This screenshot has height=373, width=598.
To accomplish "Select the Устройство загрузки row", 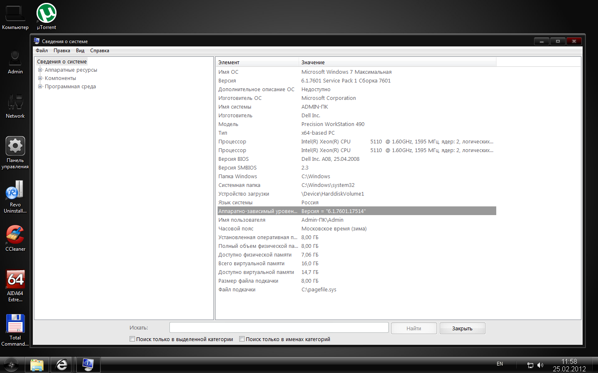I will [x=356, y=194].
